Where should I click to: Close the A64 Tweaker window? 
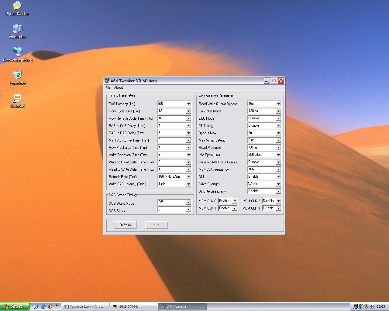281,80
